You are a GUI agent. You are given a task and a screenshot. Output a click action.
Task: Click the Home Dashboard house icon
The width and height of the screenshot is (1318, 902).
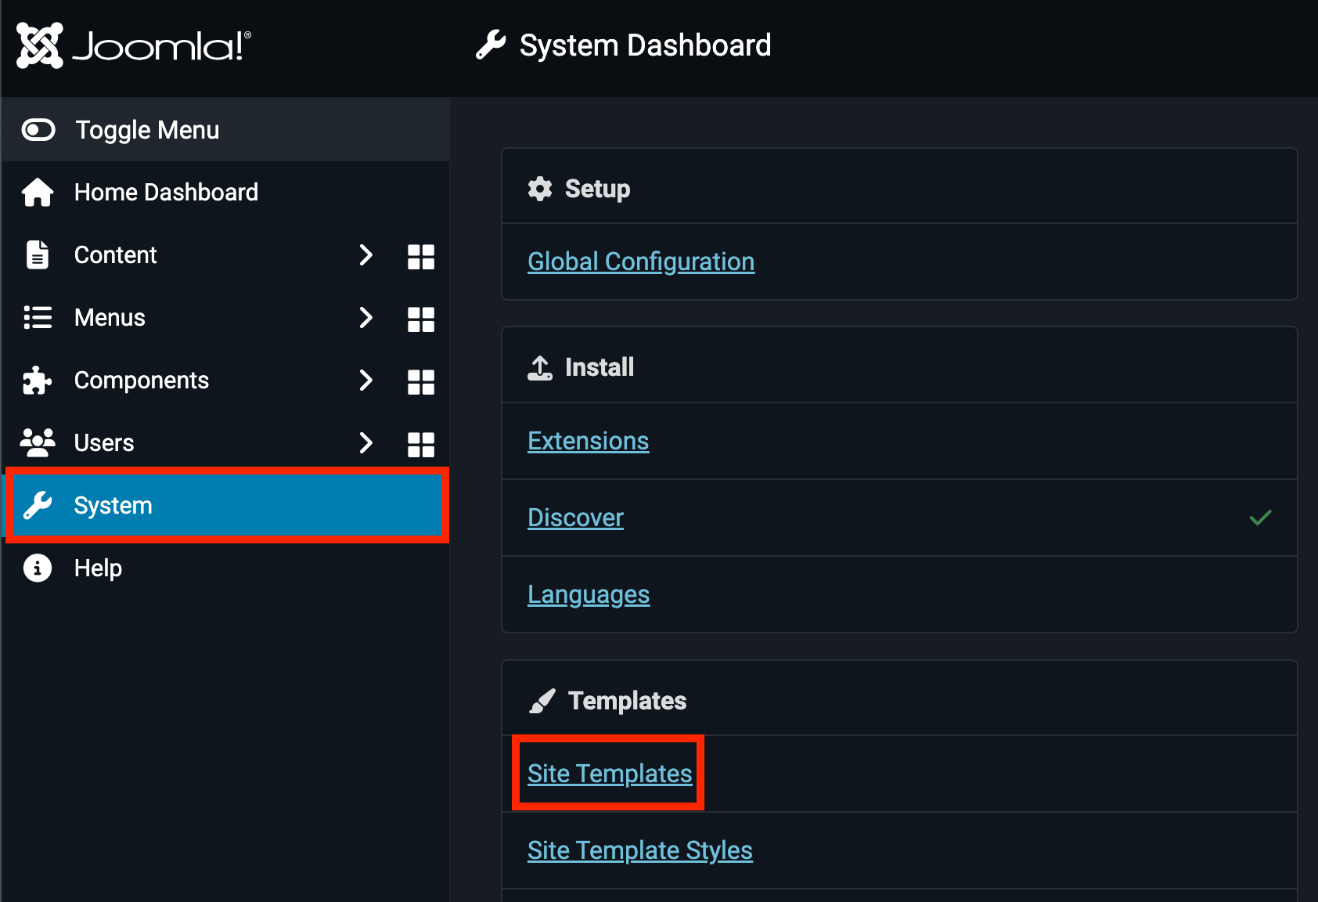[38, 193]
